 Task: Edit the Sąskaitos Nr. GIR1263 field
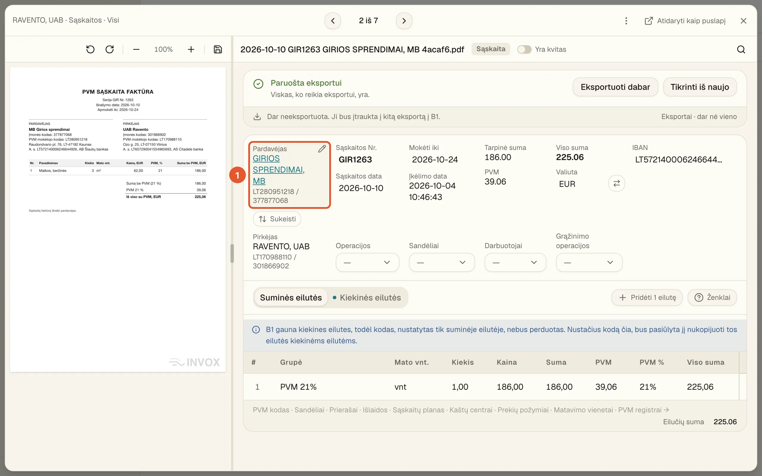(x=355, y=160)
